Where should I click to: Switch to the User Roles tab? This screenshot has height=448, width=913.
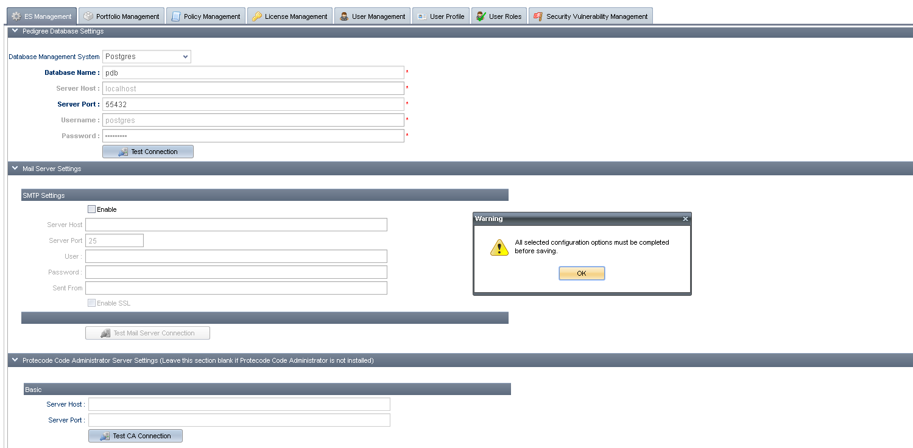[499, 16]
